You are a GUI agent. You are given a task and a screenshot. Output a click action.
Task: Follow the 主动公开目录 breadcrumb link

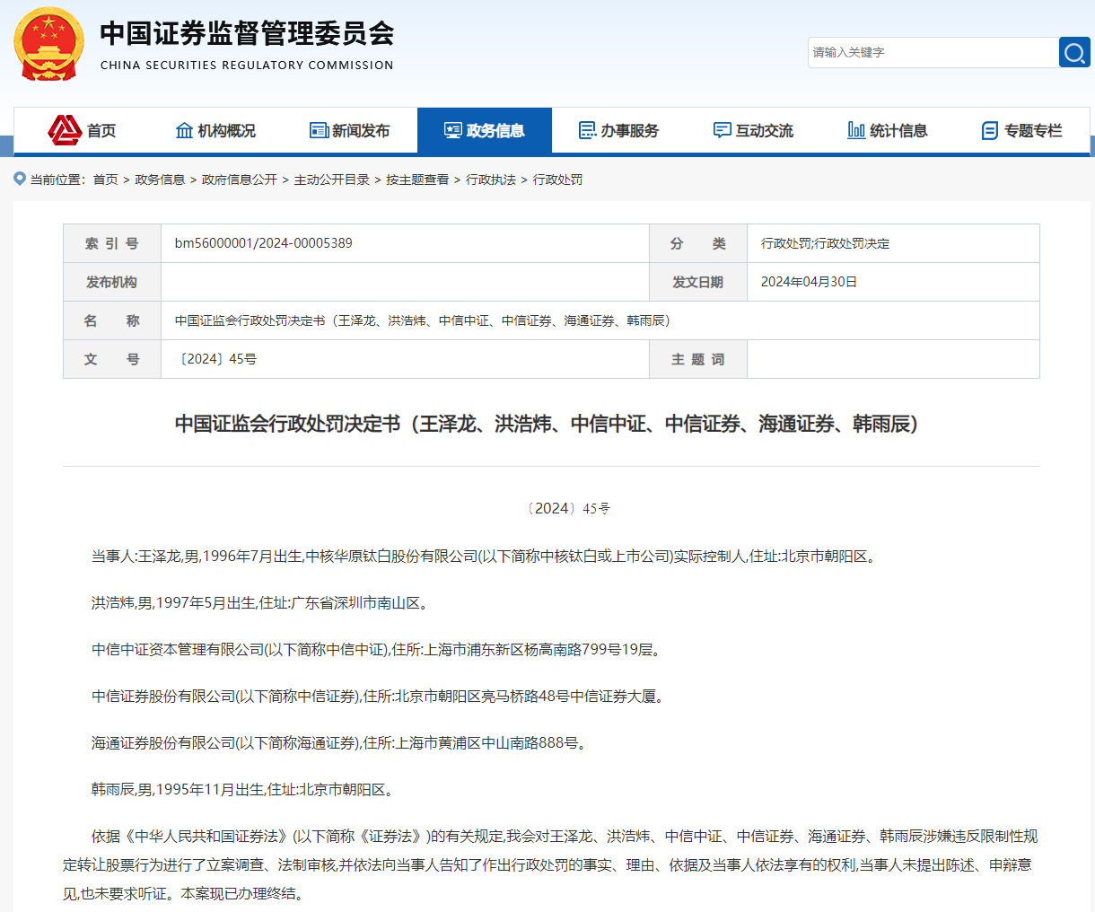332,180
